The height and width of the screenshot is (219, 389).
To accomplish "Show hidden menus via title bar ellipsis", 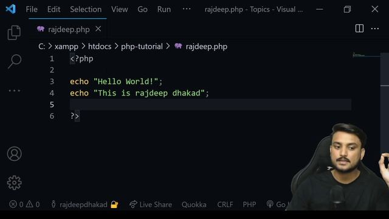I will coord(187,9).
